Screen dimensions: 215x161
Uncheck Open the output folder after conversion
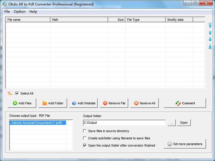pyautogui.click(x=85, y=145)
